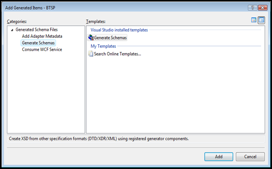
Task: Click the Generate Schemas template label
Action: pos(110,38)
